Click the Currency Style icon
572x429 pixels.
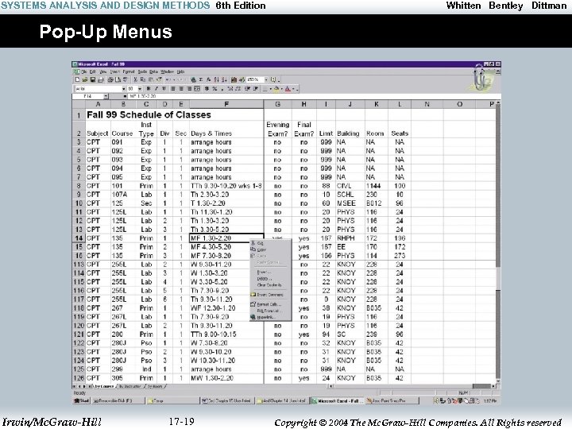(207, 89)
